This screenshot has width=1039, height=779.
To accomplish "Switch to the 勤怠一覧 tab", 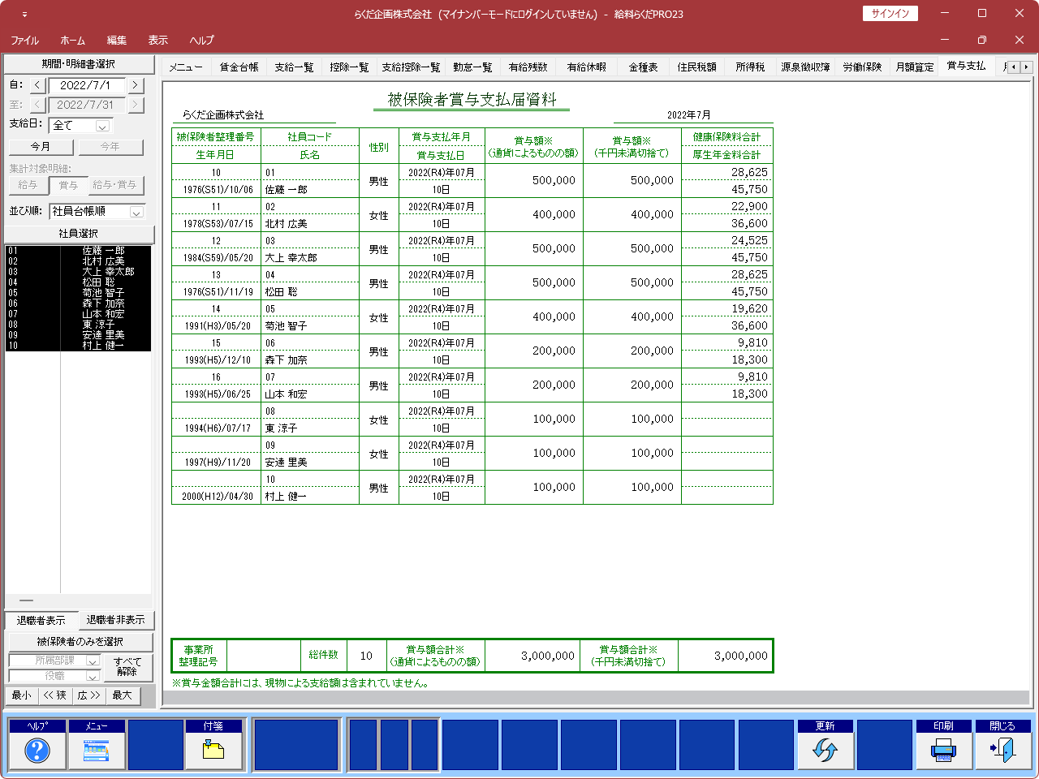I will tap(472, 67).
